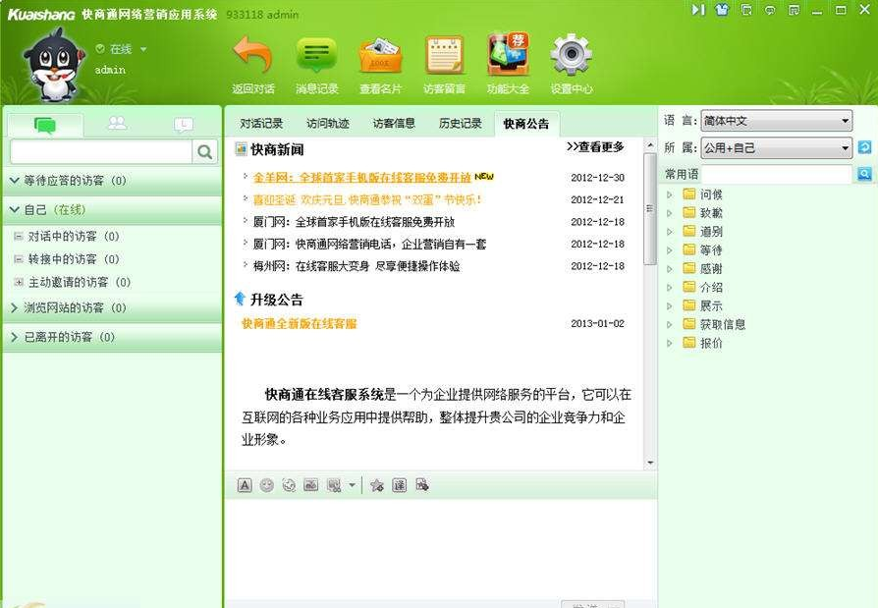
Task: Open the emoticon smiley picker
Action: pyautogui.click(x=267, y=485)
